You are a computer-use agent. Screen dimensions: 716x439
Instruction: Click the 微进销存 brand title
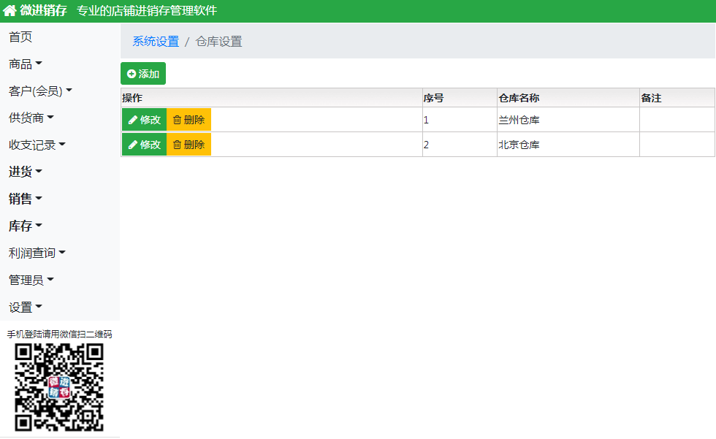point(43,10)
